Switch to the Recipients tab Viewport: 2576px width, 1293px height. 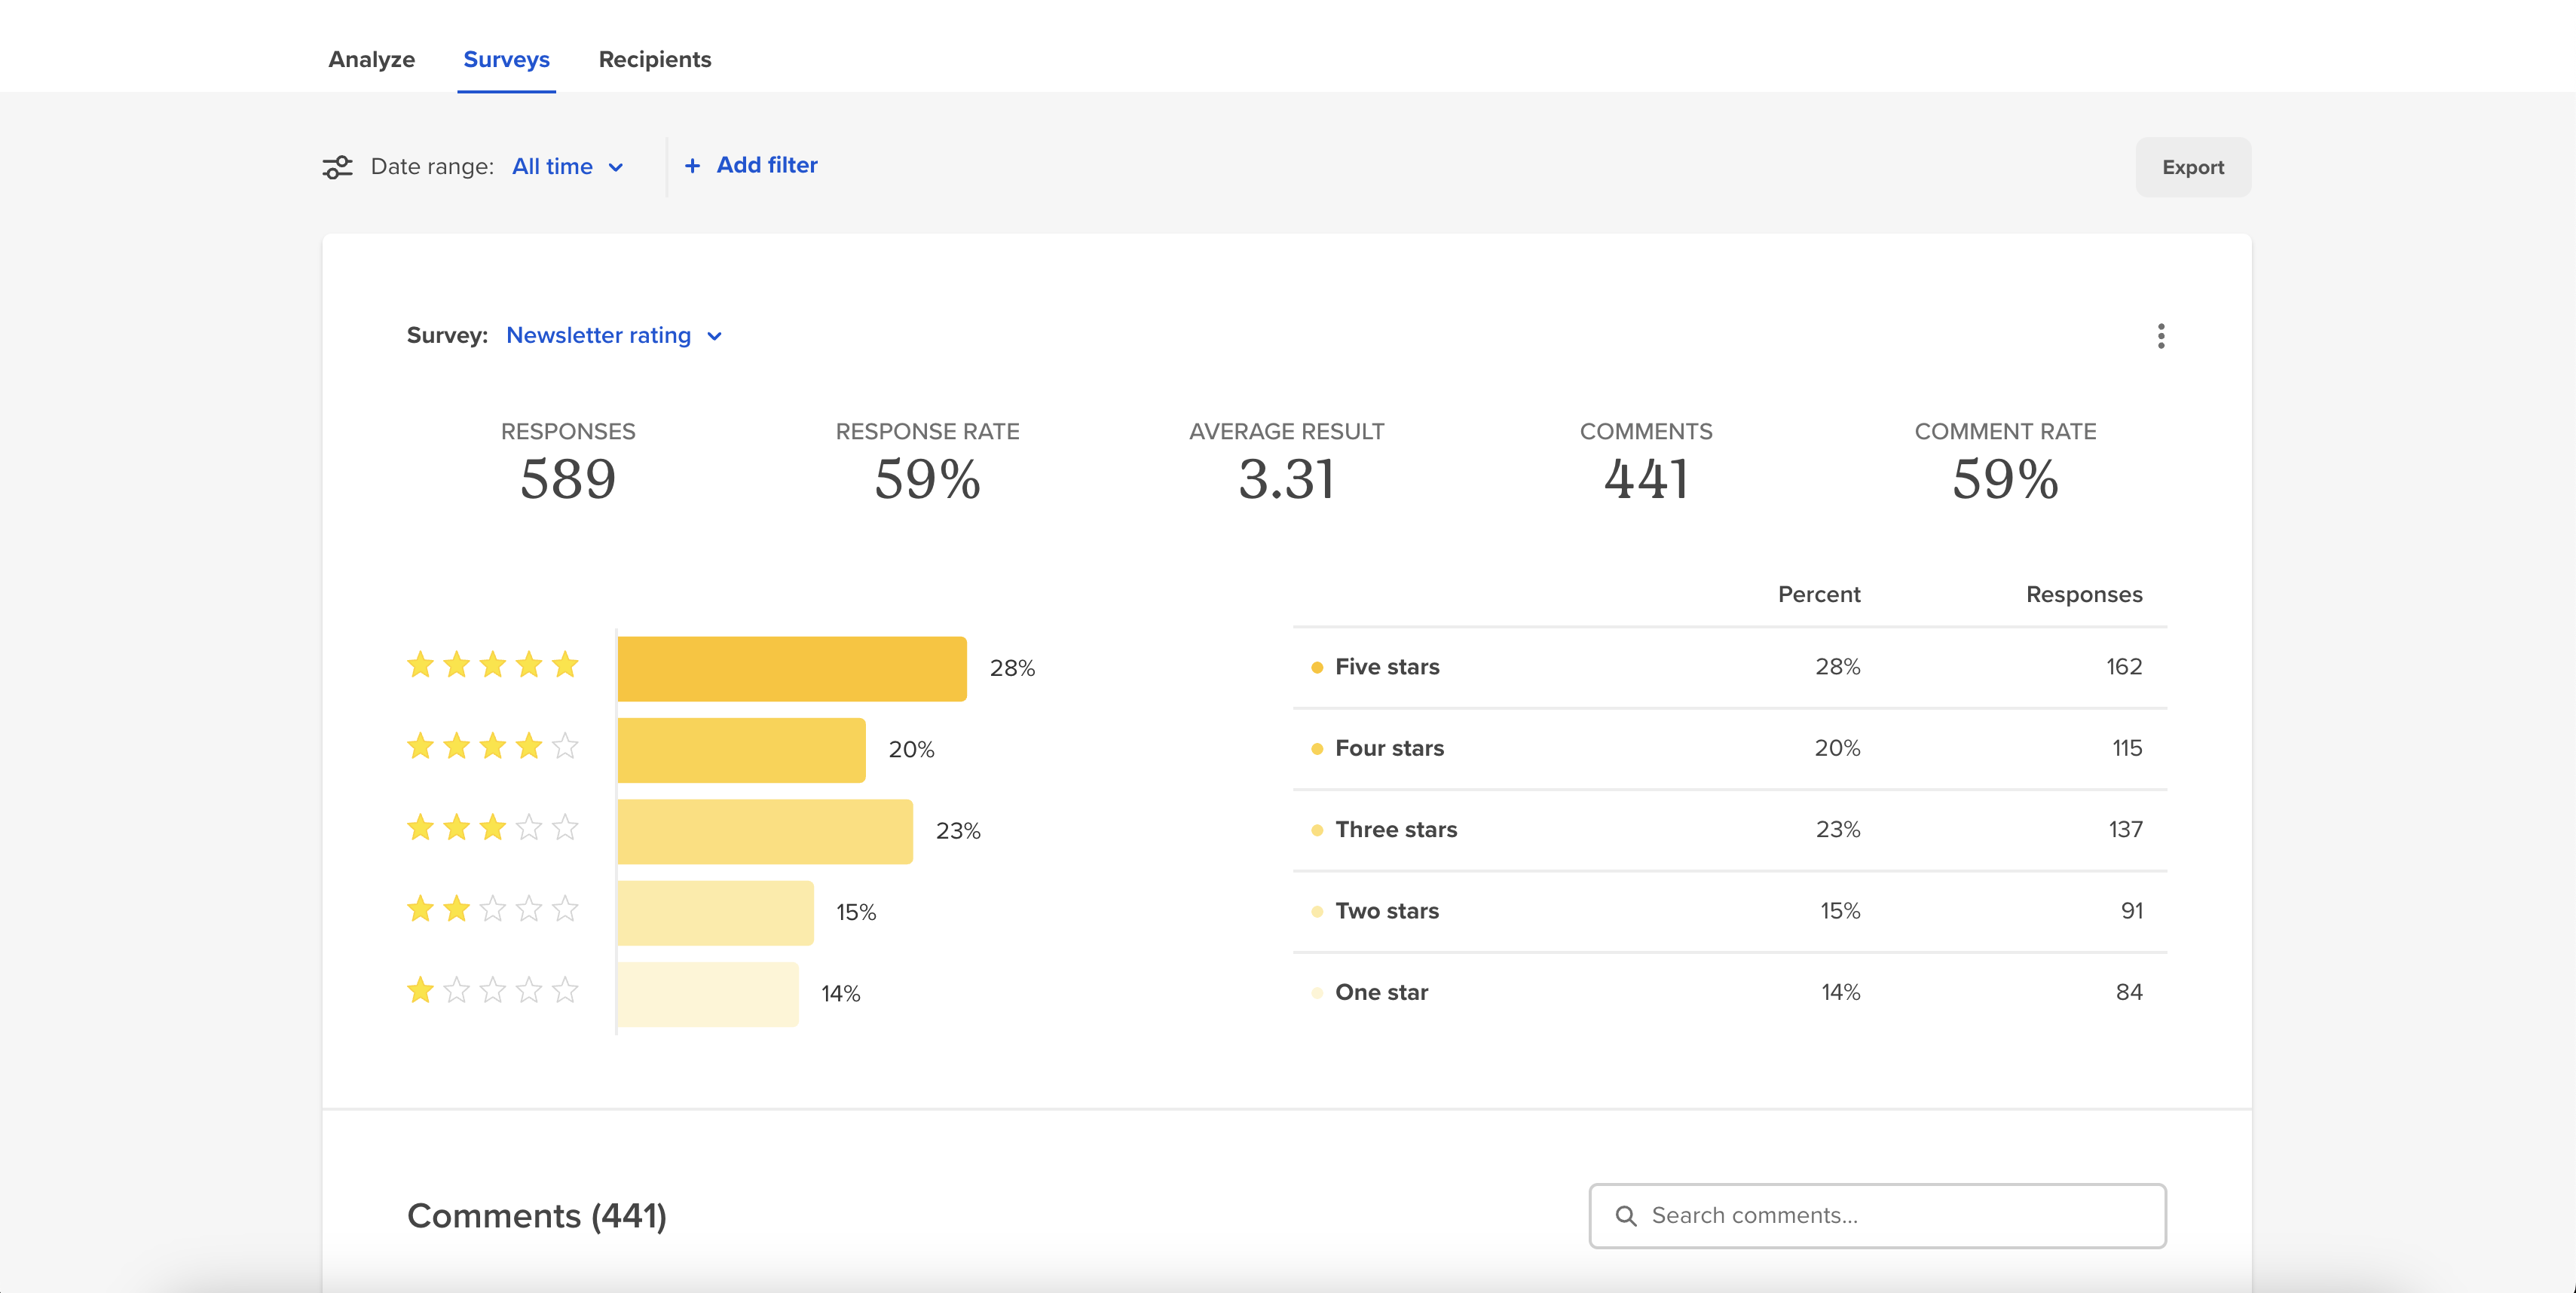(x=655, y=60)
